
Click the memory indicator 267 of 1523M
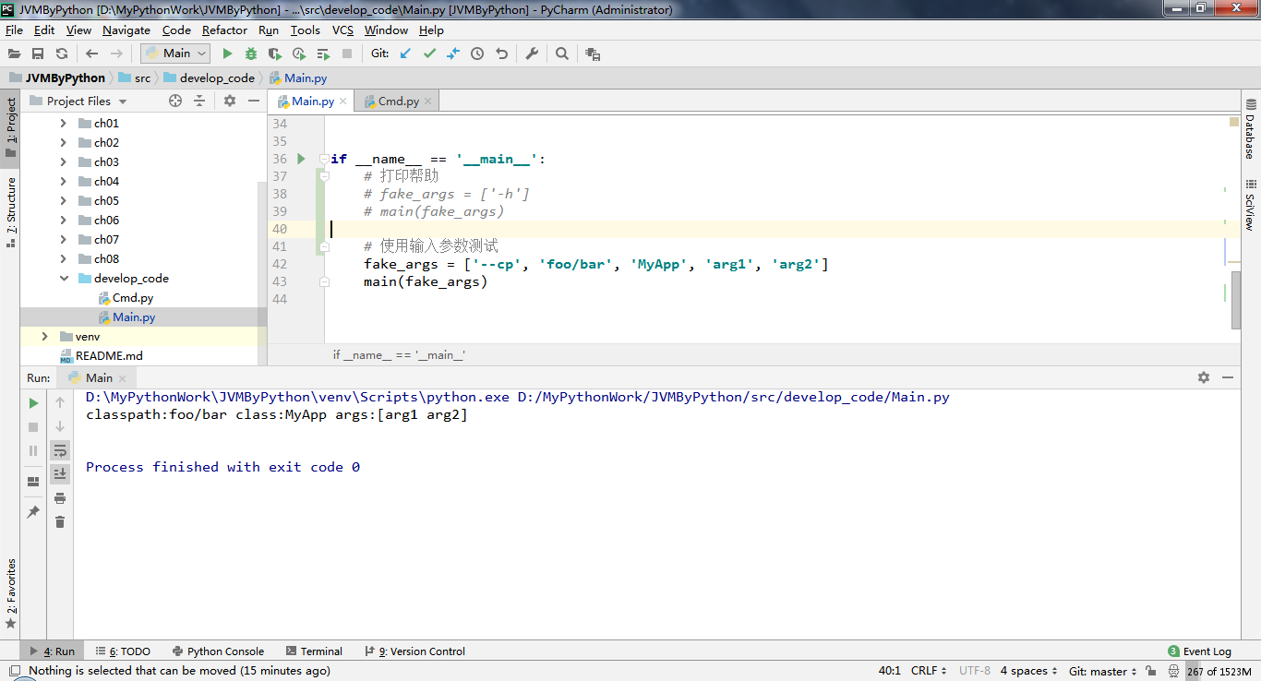[x=1219, y=671]
